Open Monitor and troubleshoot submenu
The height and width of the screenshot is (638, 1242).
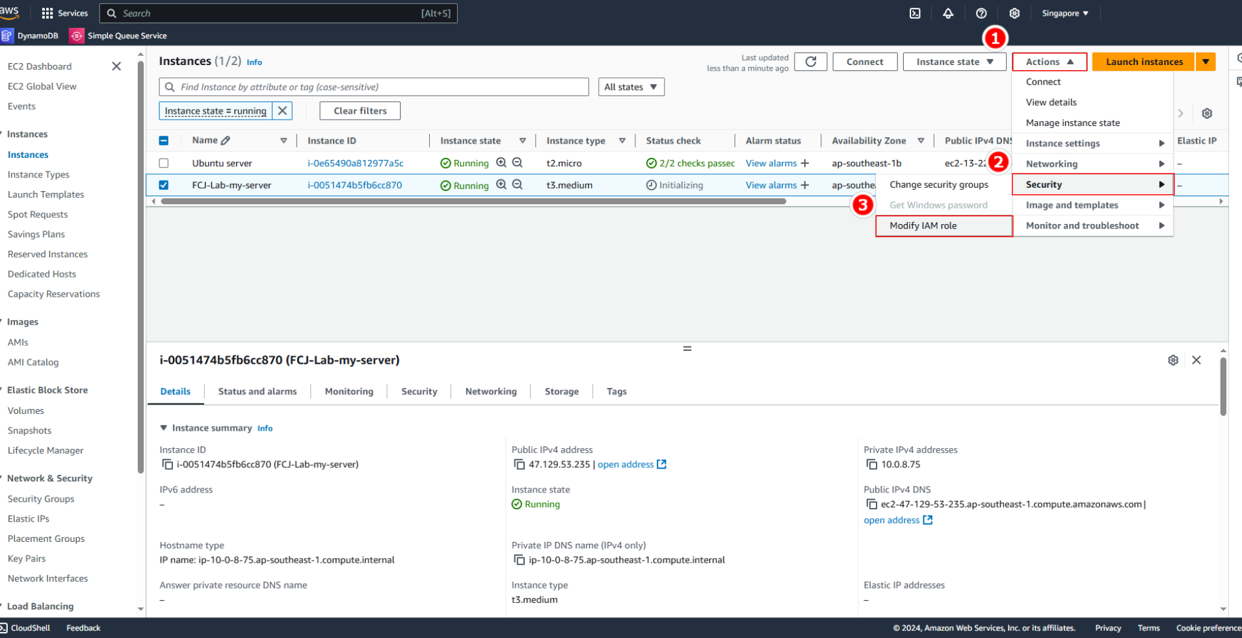point(1092,225)
